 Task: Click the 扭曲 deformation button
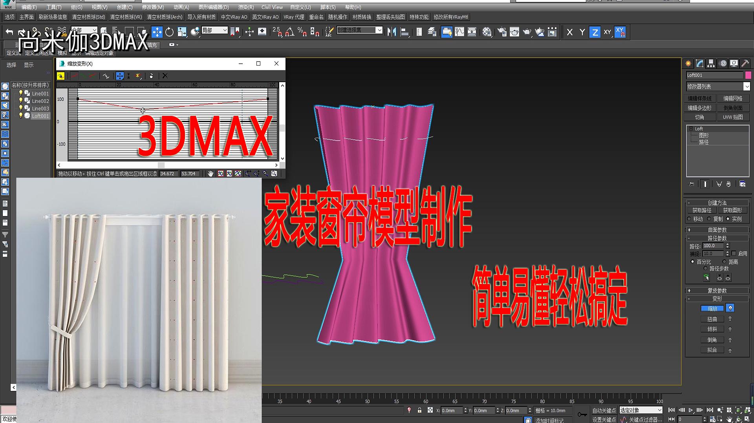point(712,319)
